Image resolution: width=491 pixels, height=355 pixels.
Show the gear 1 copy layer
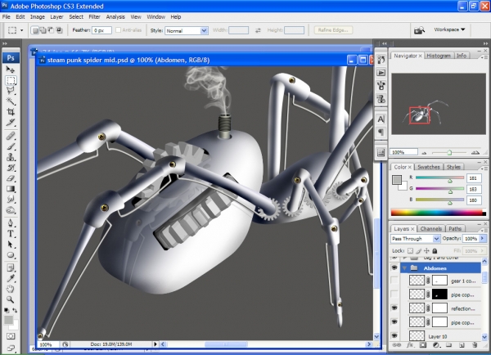pyautogui.click(x=394, y=281)
